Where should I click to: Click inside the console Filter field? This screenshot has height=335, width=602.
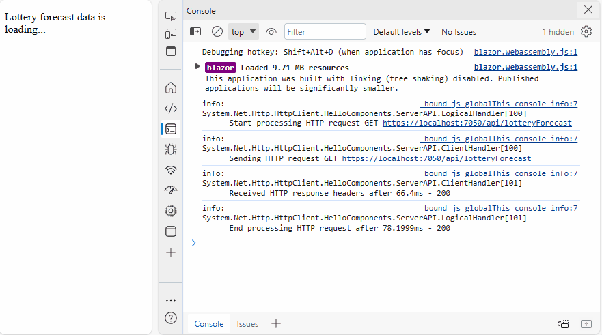click(325, 31)
